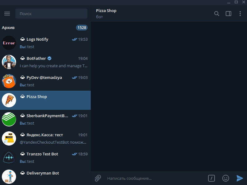The height and width of the screenshot is (185, 247).
Task: Open the PyDev @temadzya chat
Action: [45, 81]
